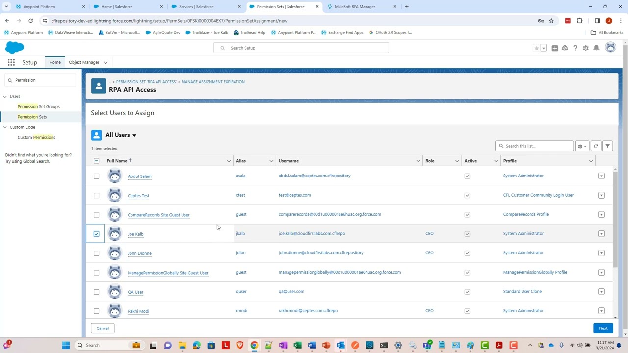Check the CompareRecords Site Guest User checkbox

click(96, 215)
